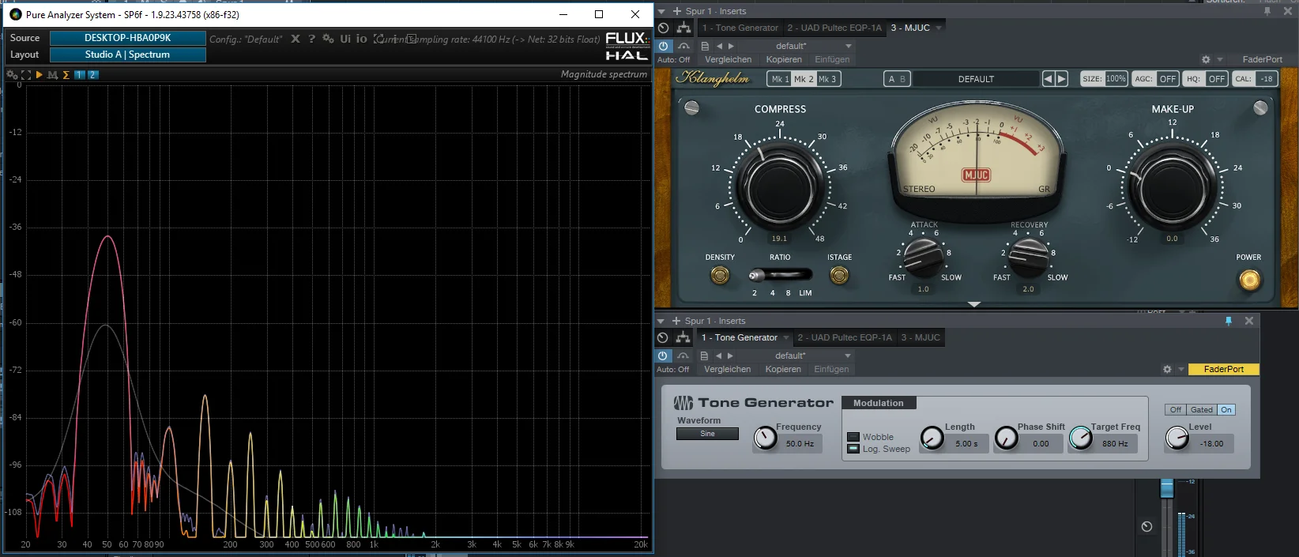Viewport: 1299px width, 557px height.
Task: Click the question mark help icon
Action: tap(311, 39)
